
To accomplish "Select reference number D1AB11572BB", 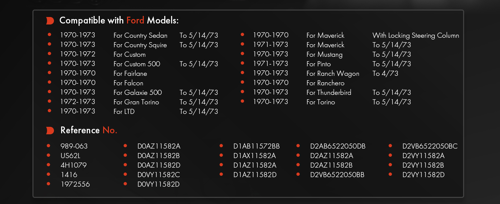I will click(256, 146).
